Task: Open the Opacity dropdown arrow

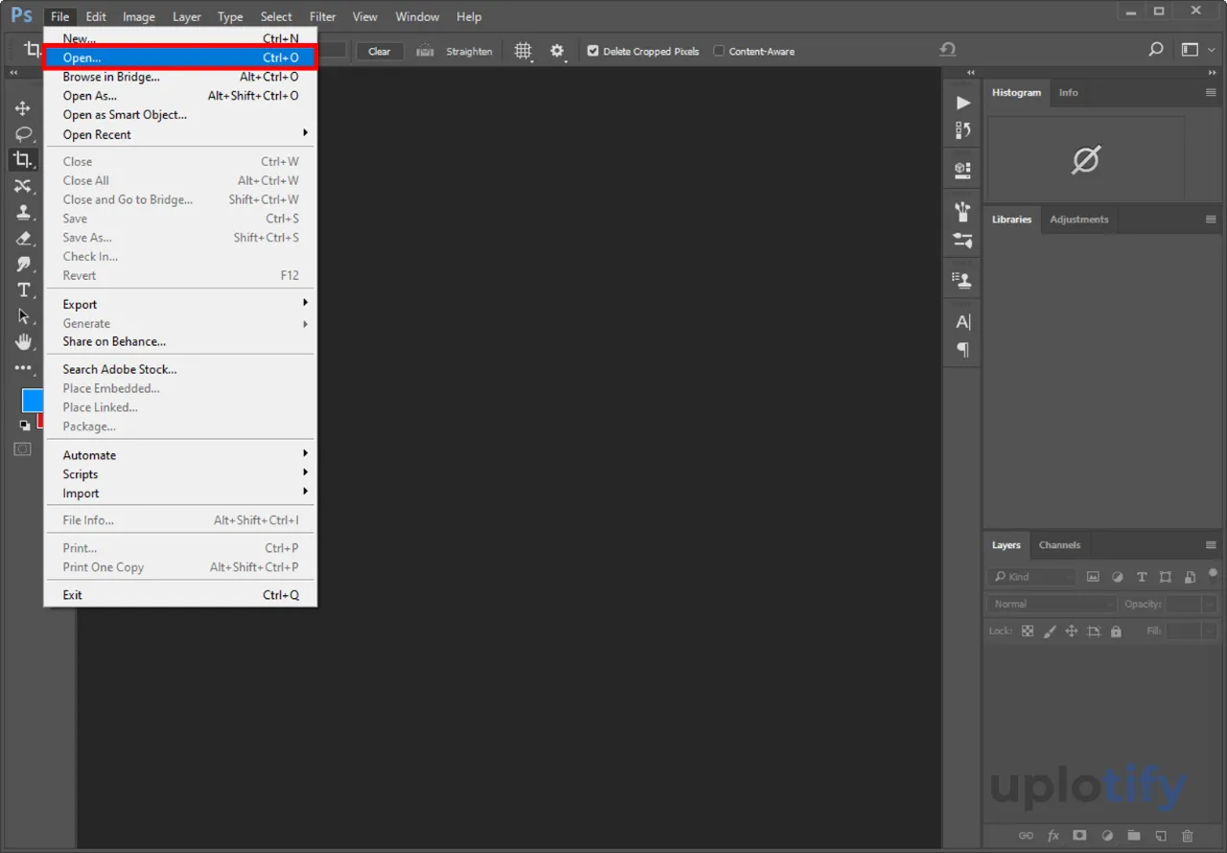Action: (1209, 605)
